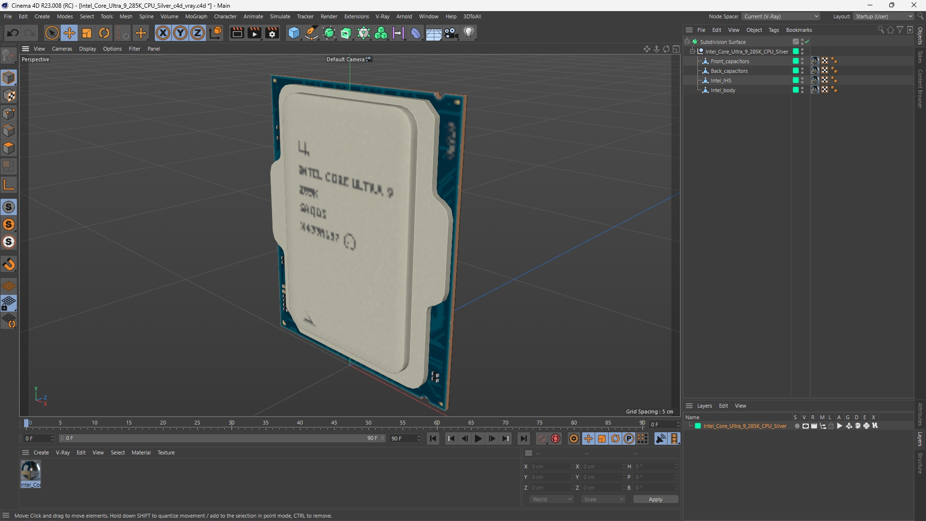
Task: Go to start of animation
Action: coord(433,439)
